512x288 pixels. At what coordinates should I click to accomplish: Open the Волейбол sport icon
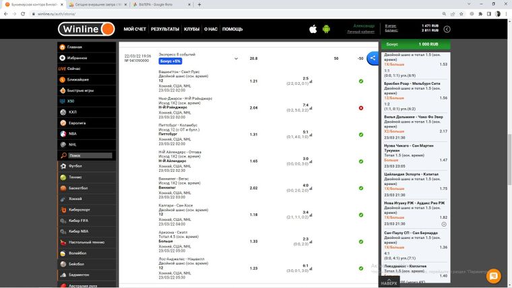63,253
